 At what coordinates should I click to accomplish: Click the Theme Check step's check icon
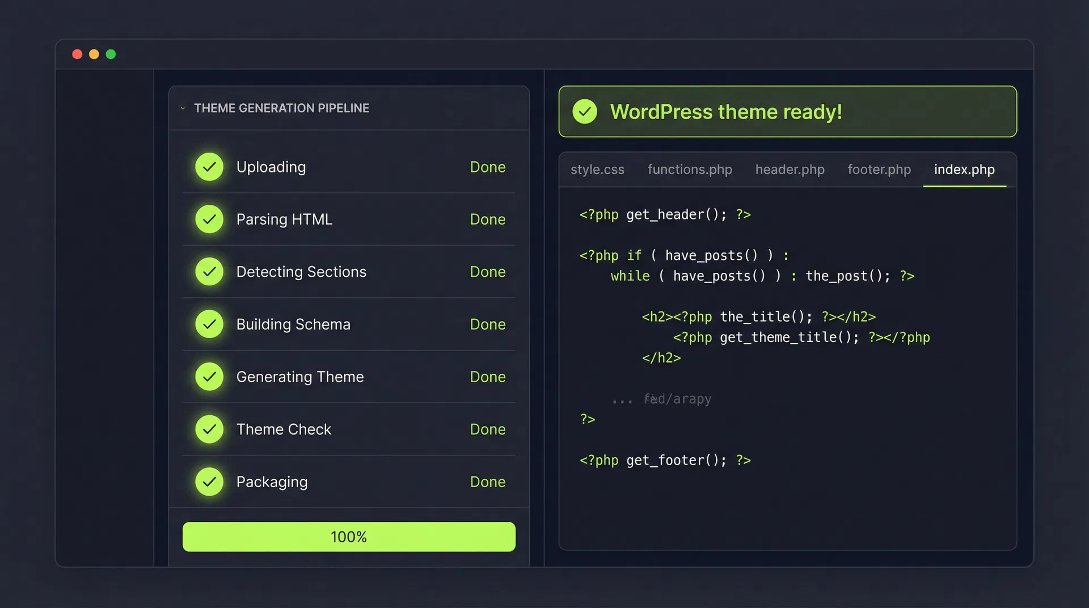[209, 429]
